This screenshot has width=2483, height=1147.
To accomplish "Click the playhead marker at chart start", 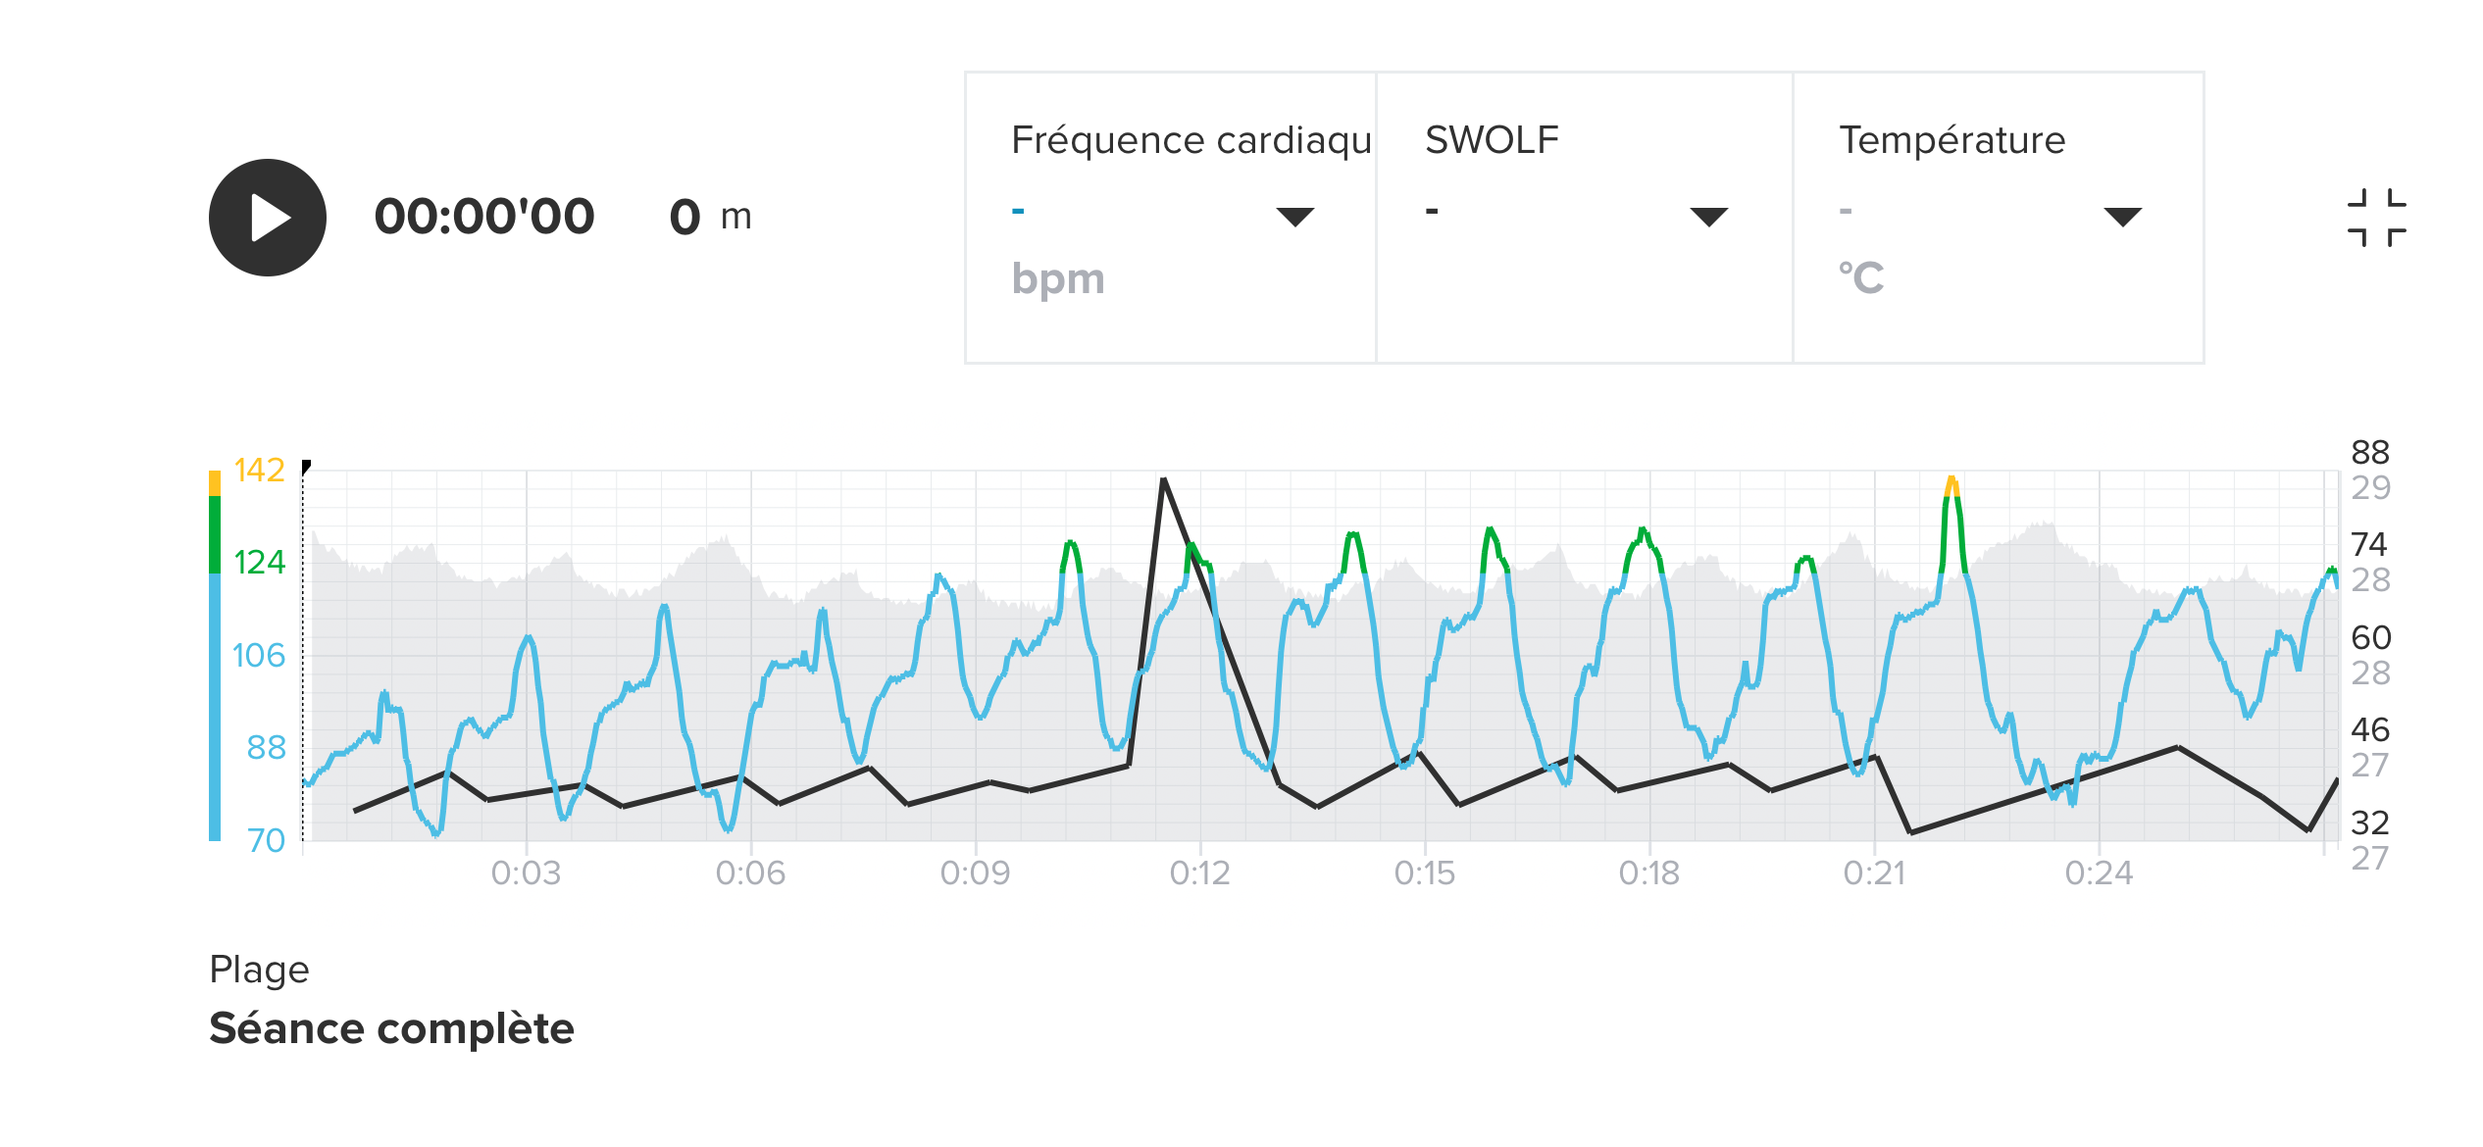I will [x=306, y=466].
